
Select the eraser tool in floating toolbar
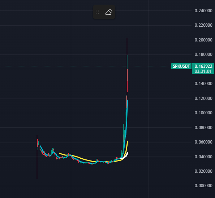click(109, 12)
